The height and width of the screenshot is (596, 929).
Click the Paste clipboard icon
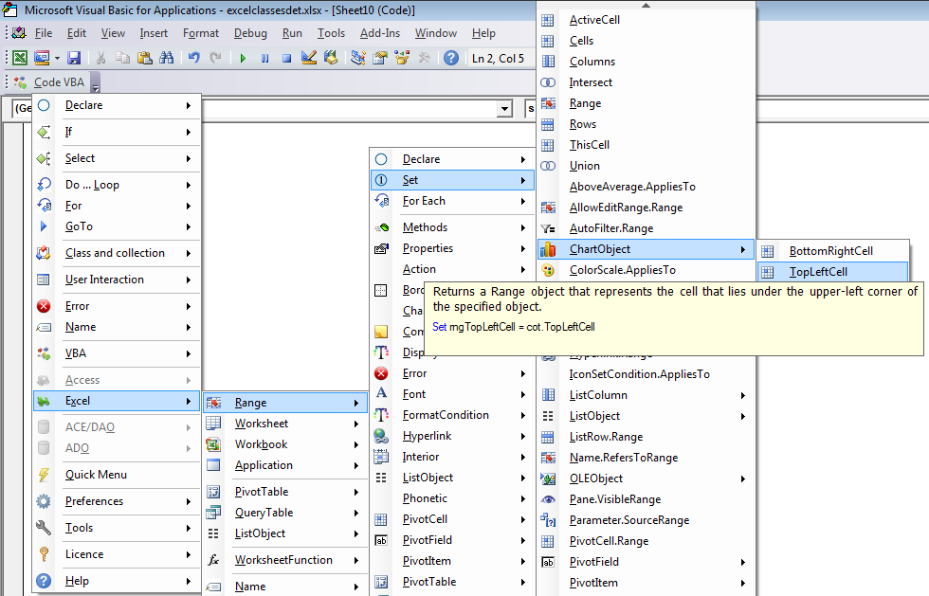tap(144, 58)
